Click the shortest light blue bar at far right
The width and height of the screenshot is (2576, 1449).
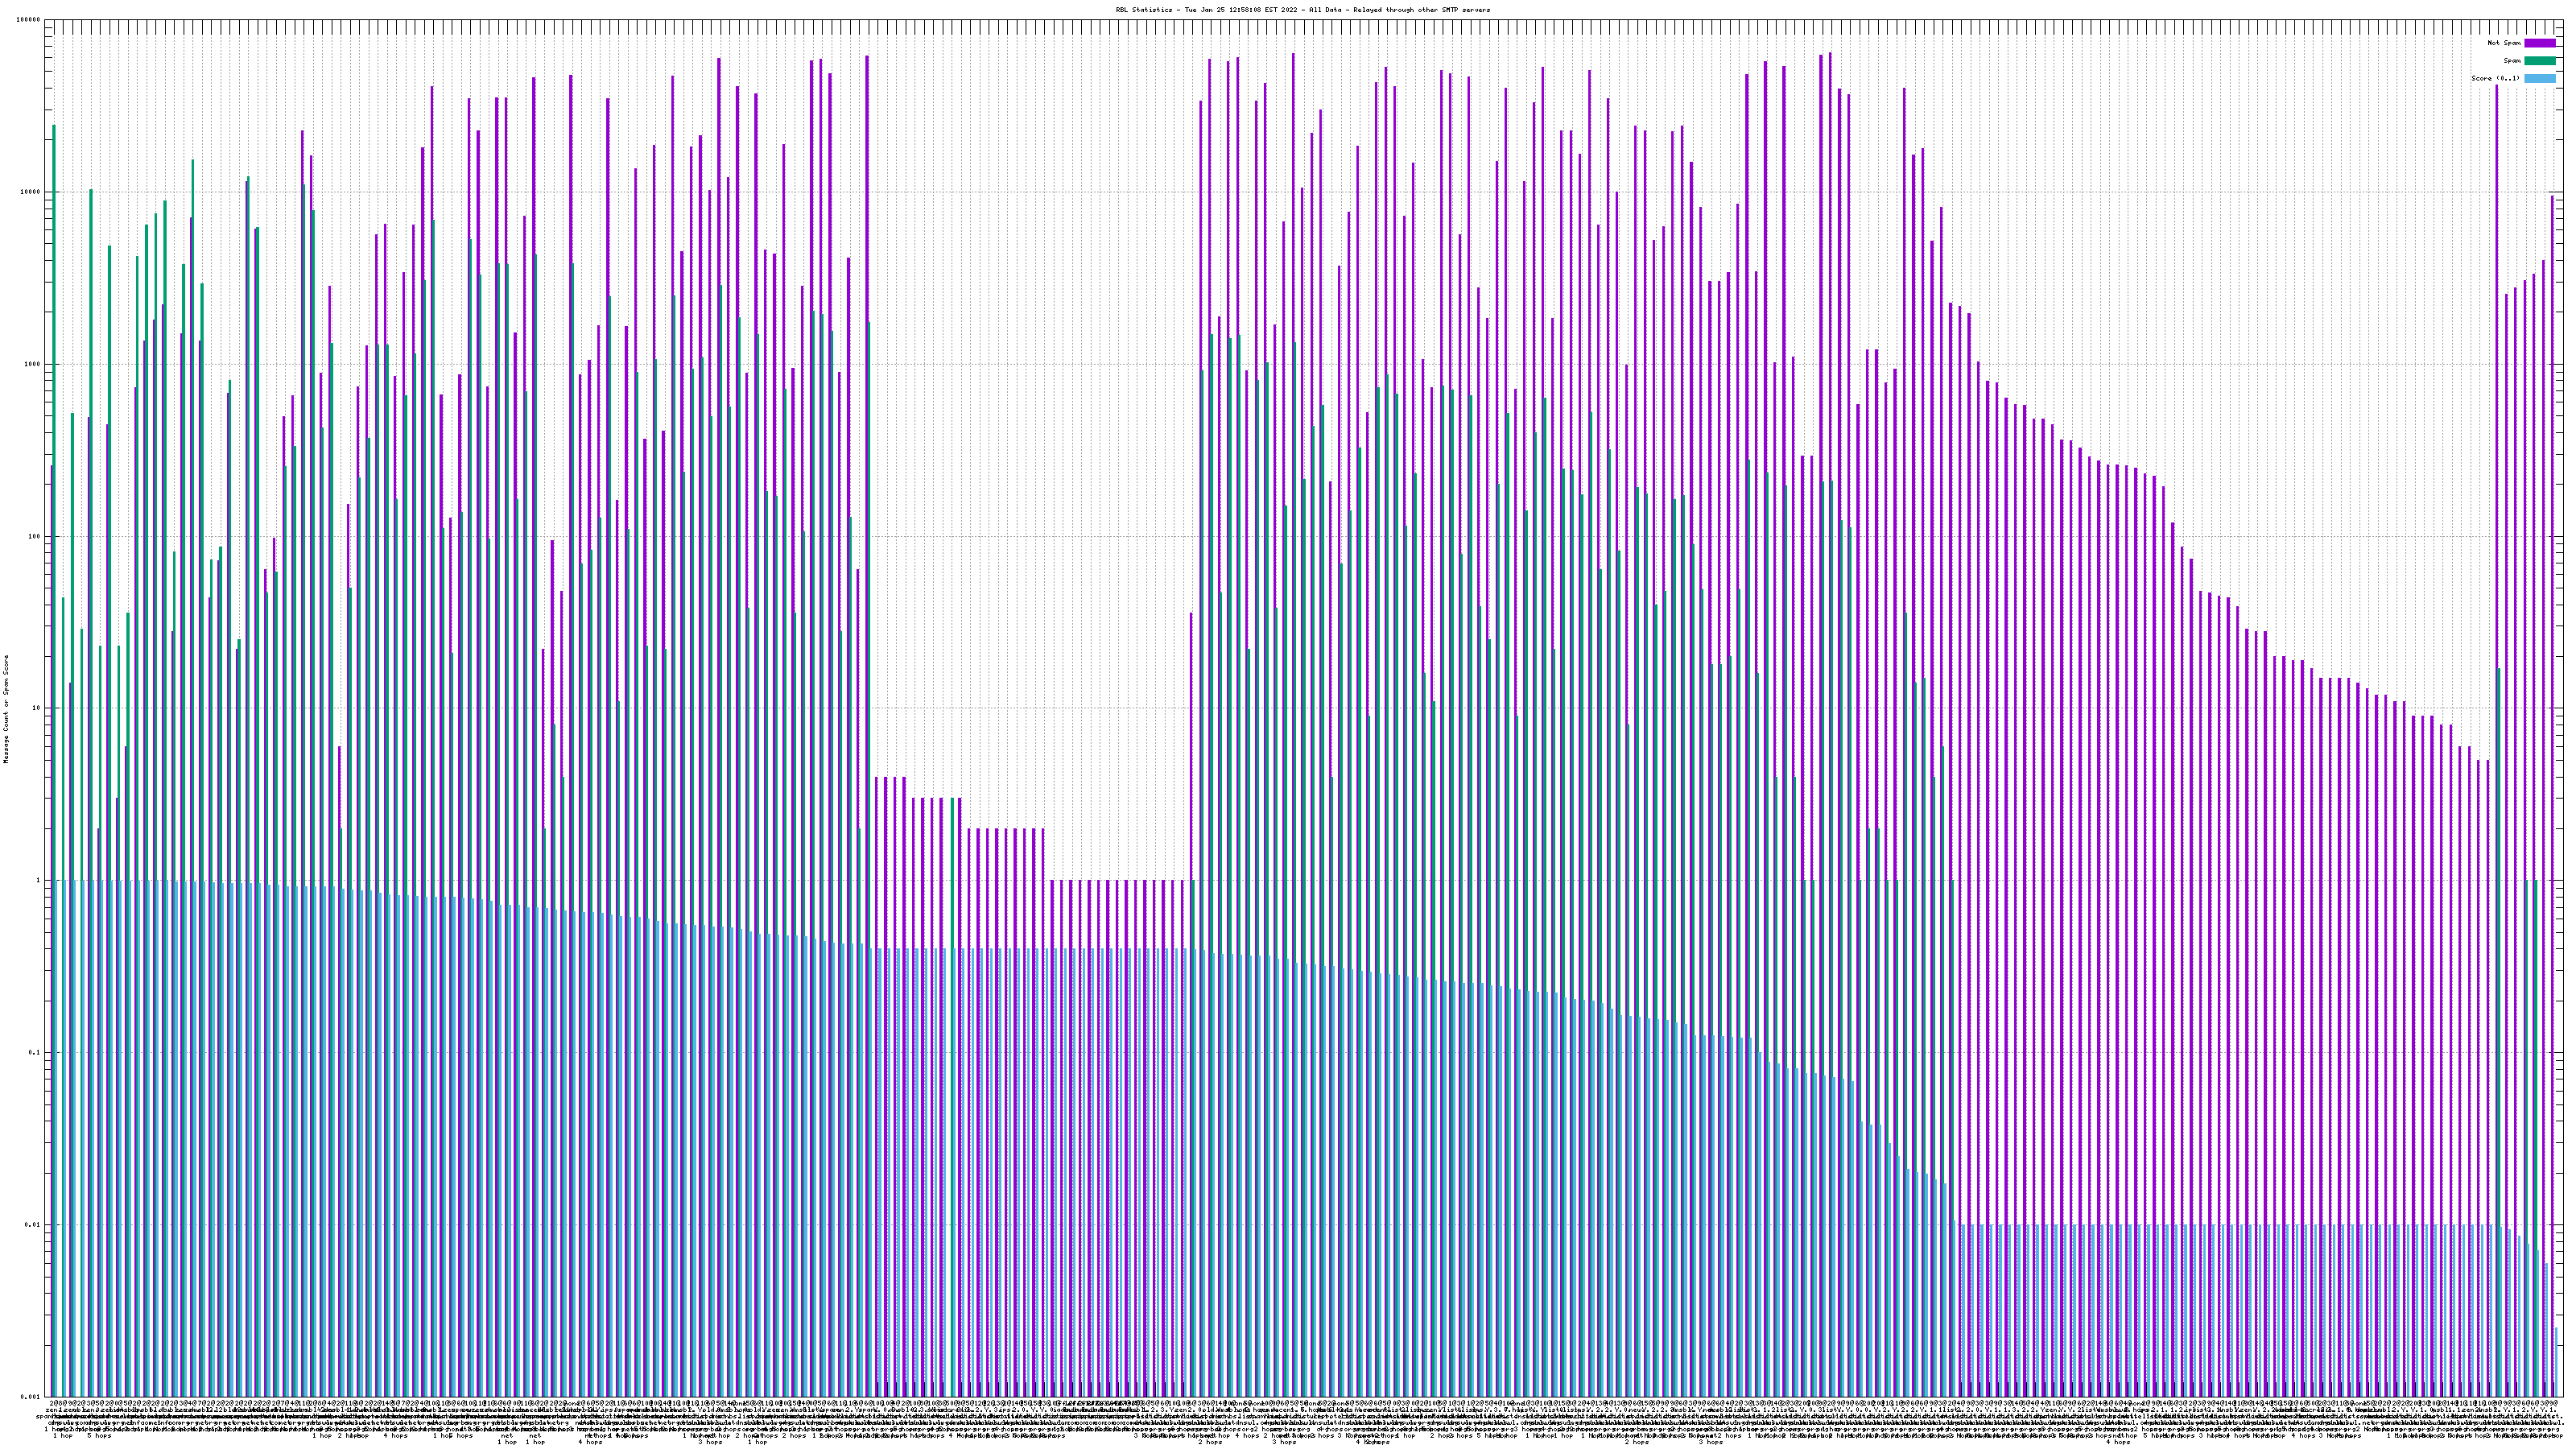(2555, 1362)
